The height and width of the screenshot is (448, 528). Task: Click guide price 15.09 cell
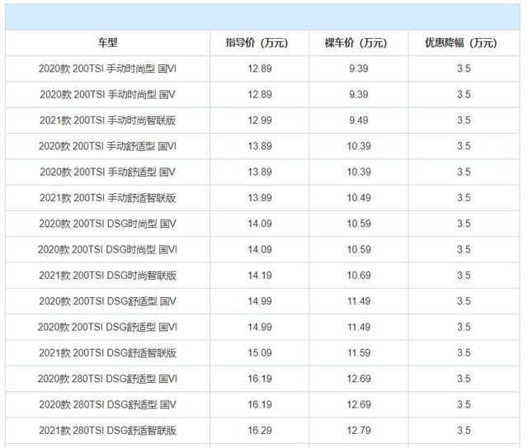click(x=260, y=353)
